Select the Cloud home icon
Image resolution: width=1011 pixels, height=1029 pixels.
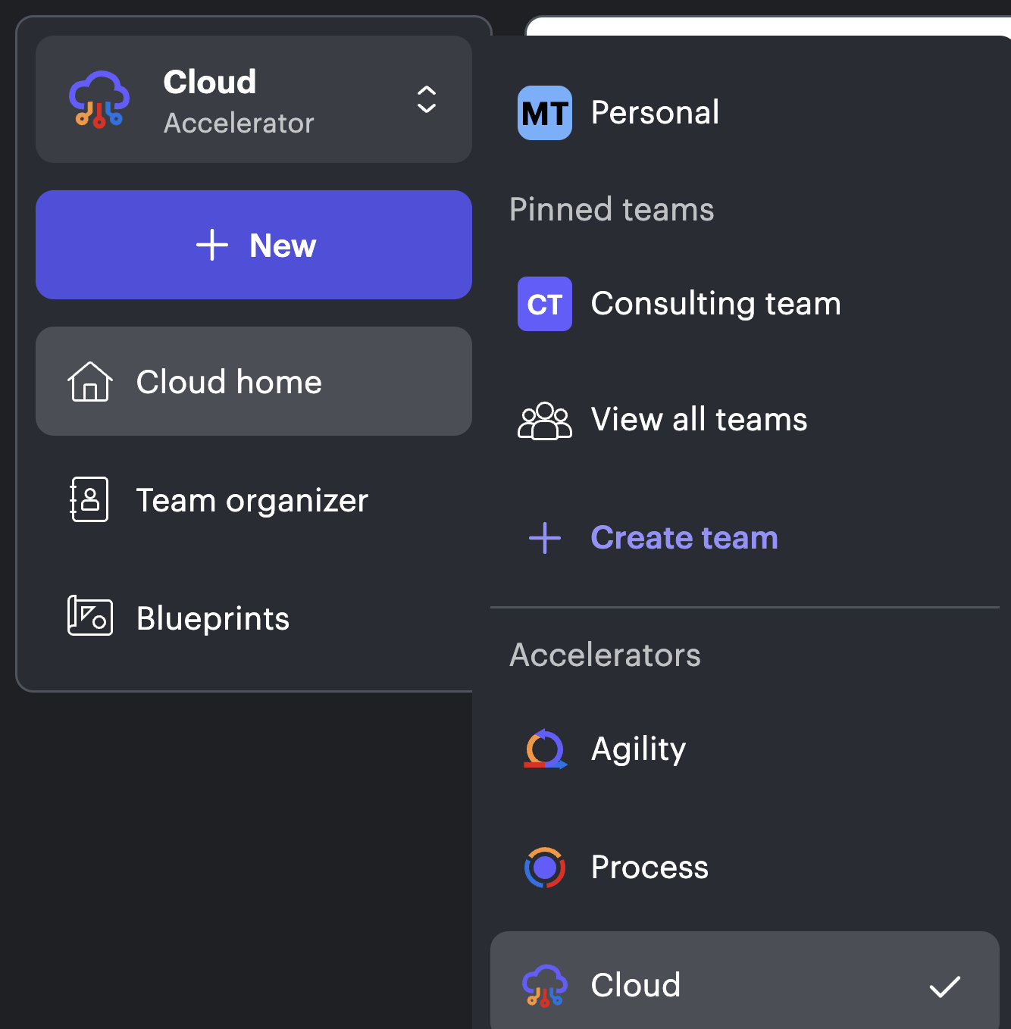point(90,383)
